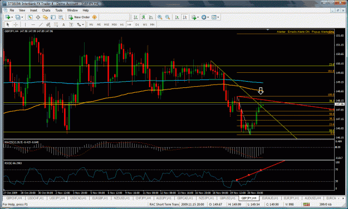Toggle the Data Window crosshair-circle icon
348x209 pixels.
[38, 17]
